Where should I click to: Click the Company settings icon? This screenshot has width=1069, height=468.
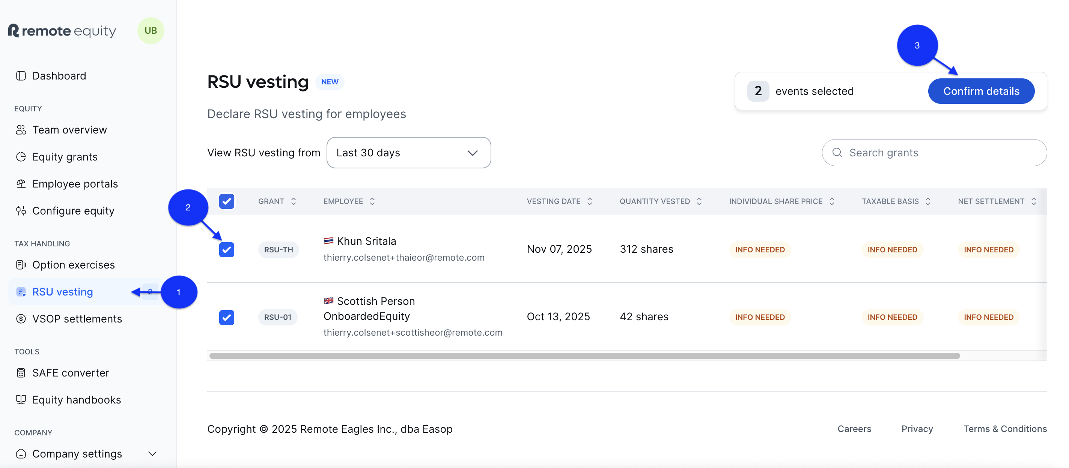[x=21, y=453]
